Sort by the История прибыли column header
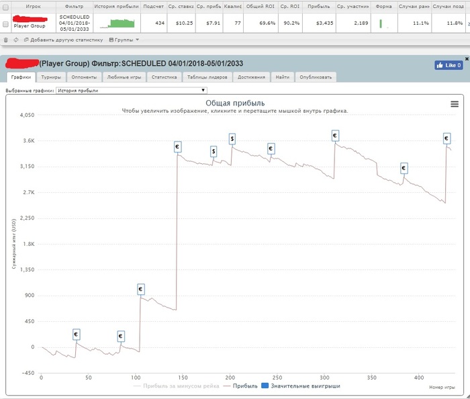Screen dimensions: 470x399 pos(116,6)
